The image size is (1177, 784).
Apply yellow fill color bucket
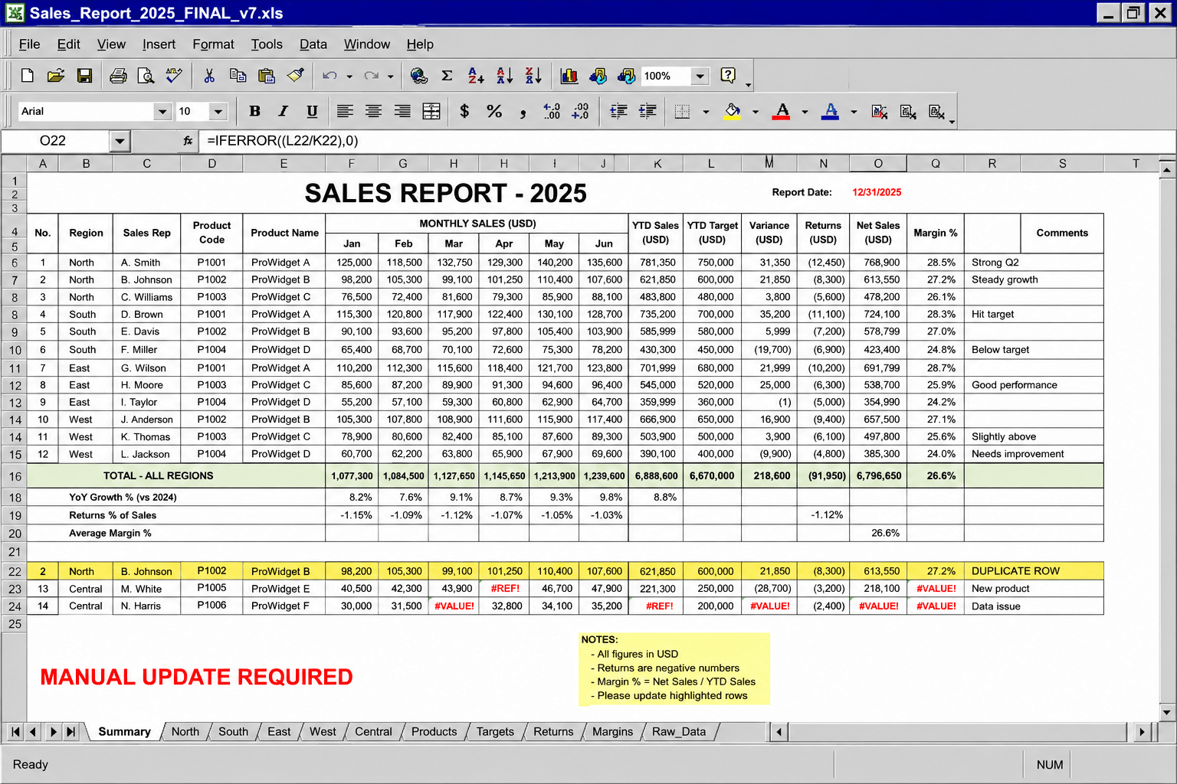[x=733, y=111]
